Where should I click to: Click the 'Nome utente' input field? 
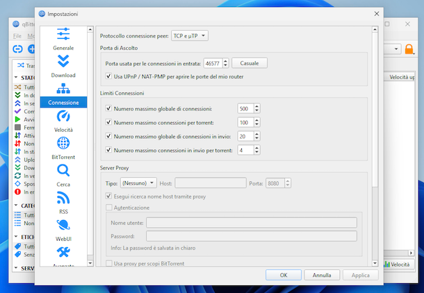(x=252, y=223)
